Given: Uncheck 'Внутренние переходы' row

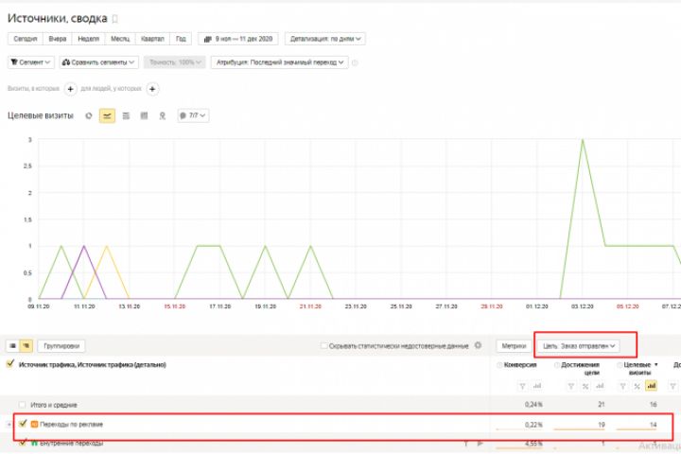Looking at the screenshot, I should 23,443.
